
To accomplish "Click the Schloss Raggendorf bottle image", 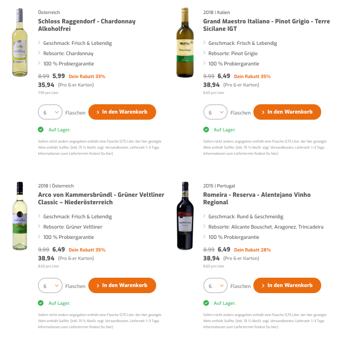I will [20, 42].
